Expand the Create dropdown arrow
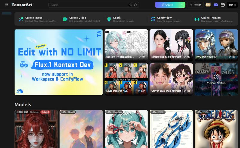Image resolution: width=240 pixels, height=148 pixels. tap(182, 5)
